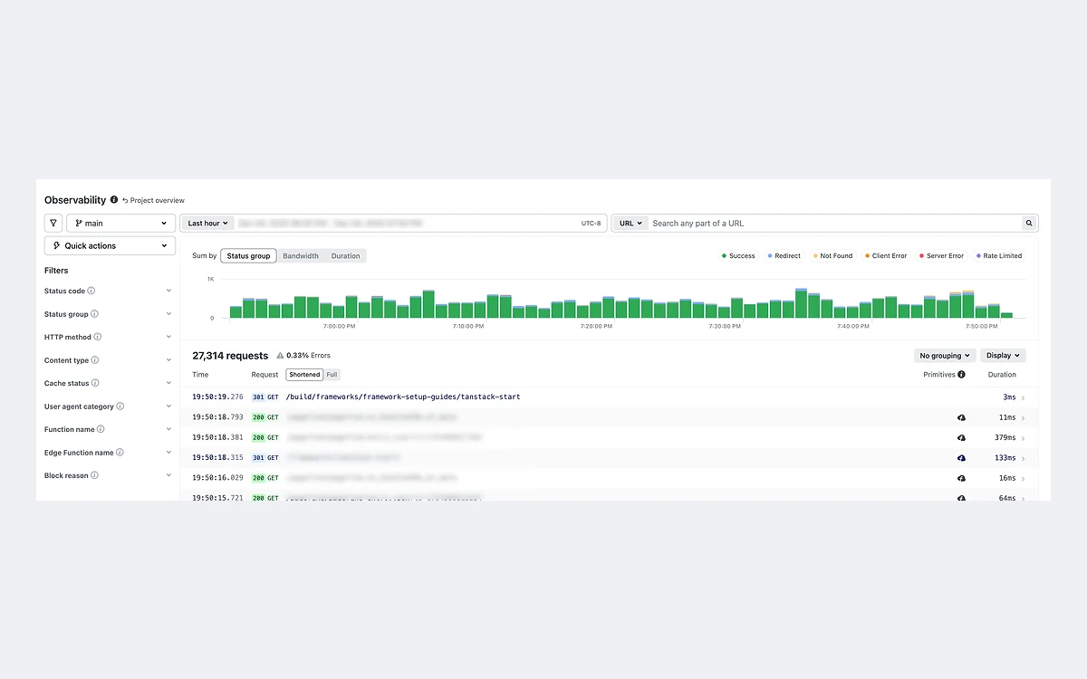
Task: Select the Status group sum-by tab
Action: [248, 256]
